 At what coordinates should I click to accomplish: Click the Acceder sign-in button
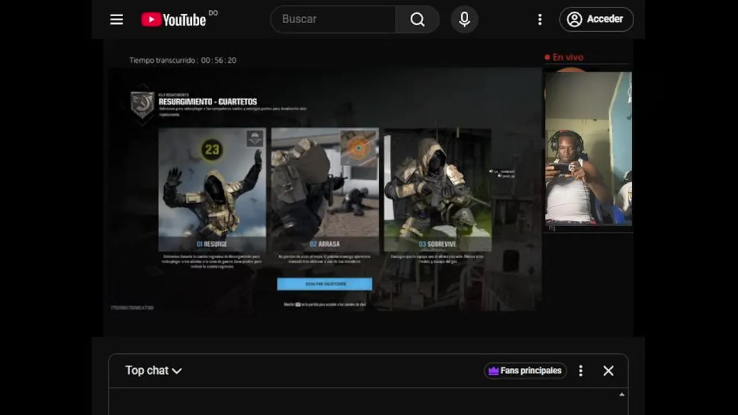596,19
